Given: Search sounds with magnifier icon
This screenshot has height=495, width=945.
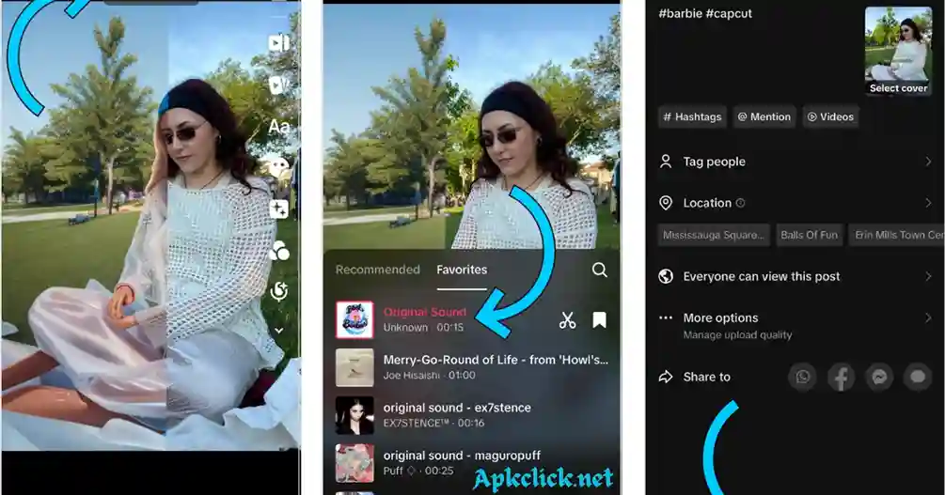Looking at the screenshot, I should point(599,270).
